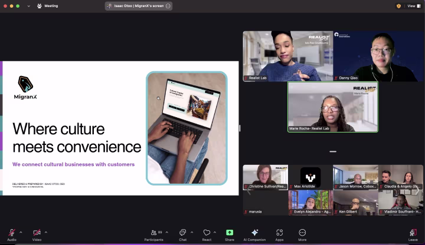Click the laptop photo on the shared slide
The height and width of the screenshot is (245, 425).
(x=187, y=128)
